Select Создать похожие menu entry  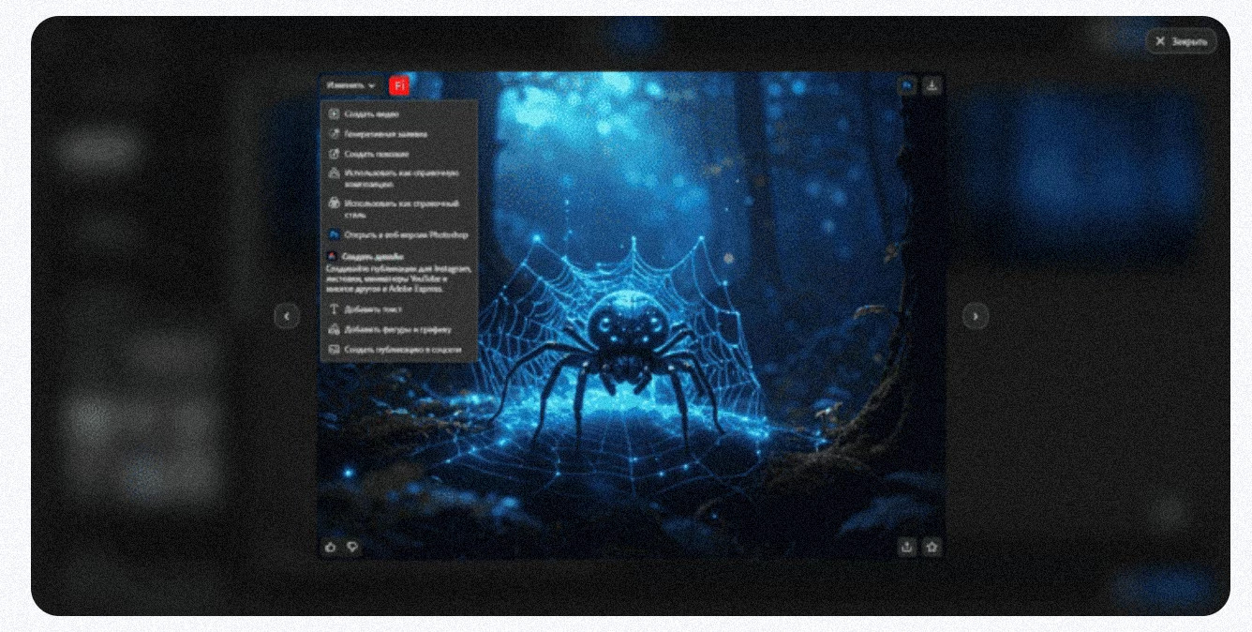coord(376,154)
